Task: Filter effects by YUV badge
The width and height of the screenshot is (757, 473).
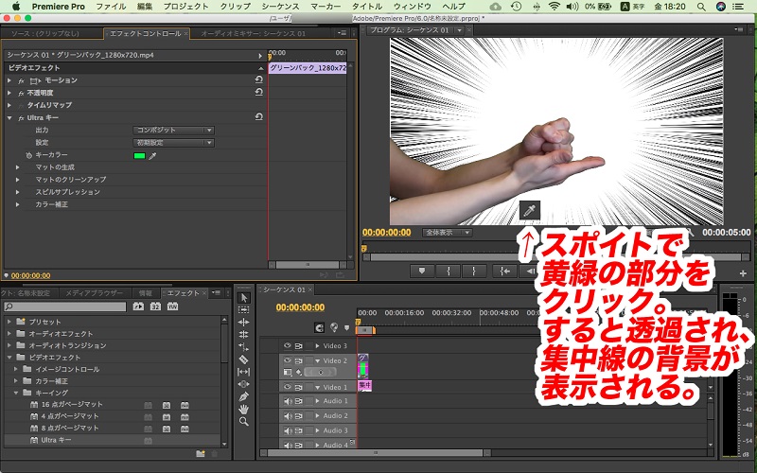Action: point(172,307)
